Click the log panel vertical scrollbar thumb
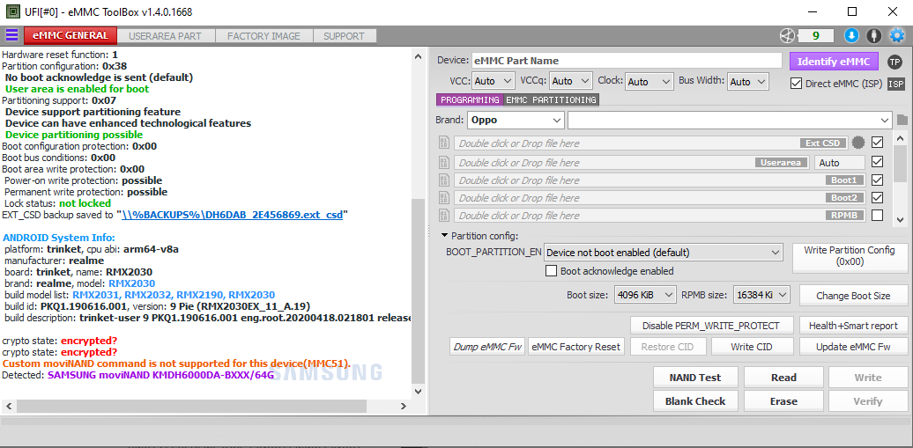The image size is (913, 448). pos(418,291)
